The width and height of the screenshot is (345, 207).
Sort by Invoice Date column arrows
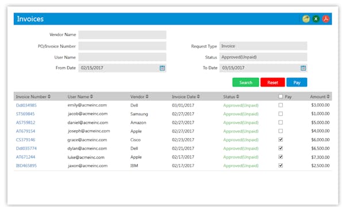pos(198,96)
